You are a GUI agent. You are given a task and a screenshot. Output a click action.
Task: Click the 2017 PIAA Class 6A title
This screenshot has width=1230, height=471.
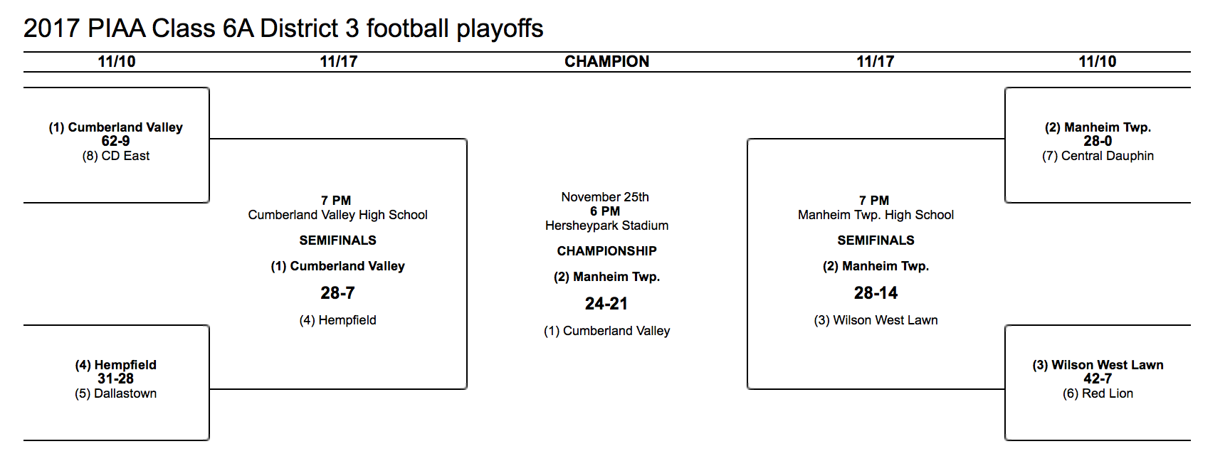click(x=283, y=28)
